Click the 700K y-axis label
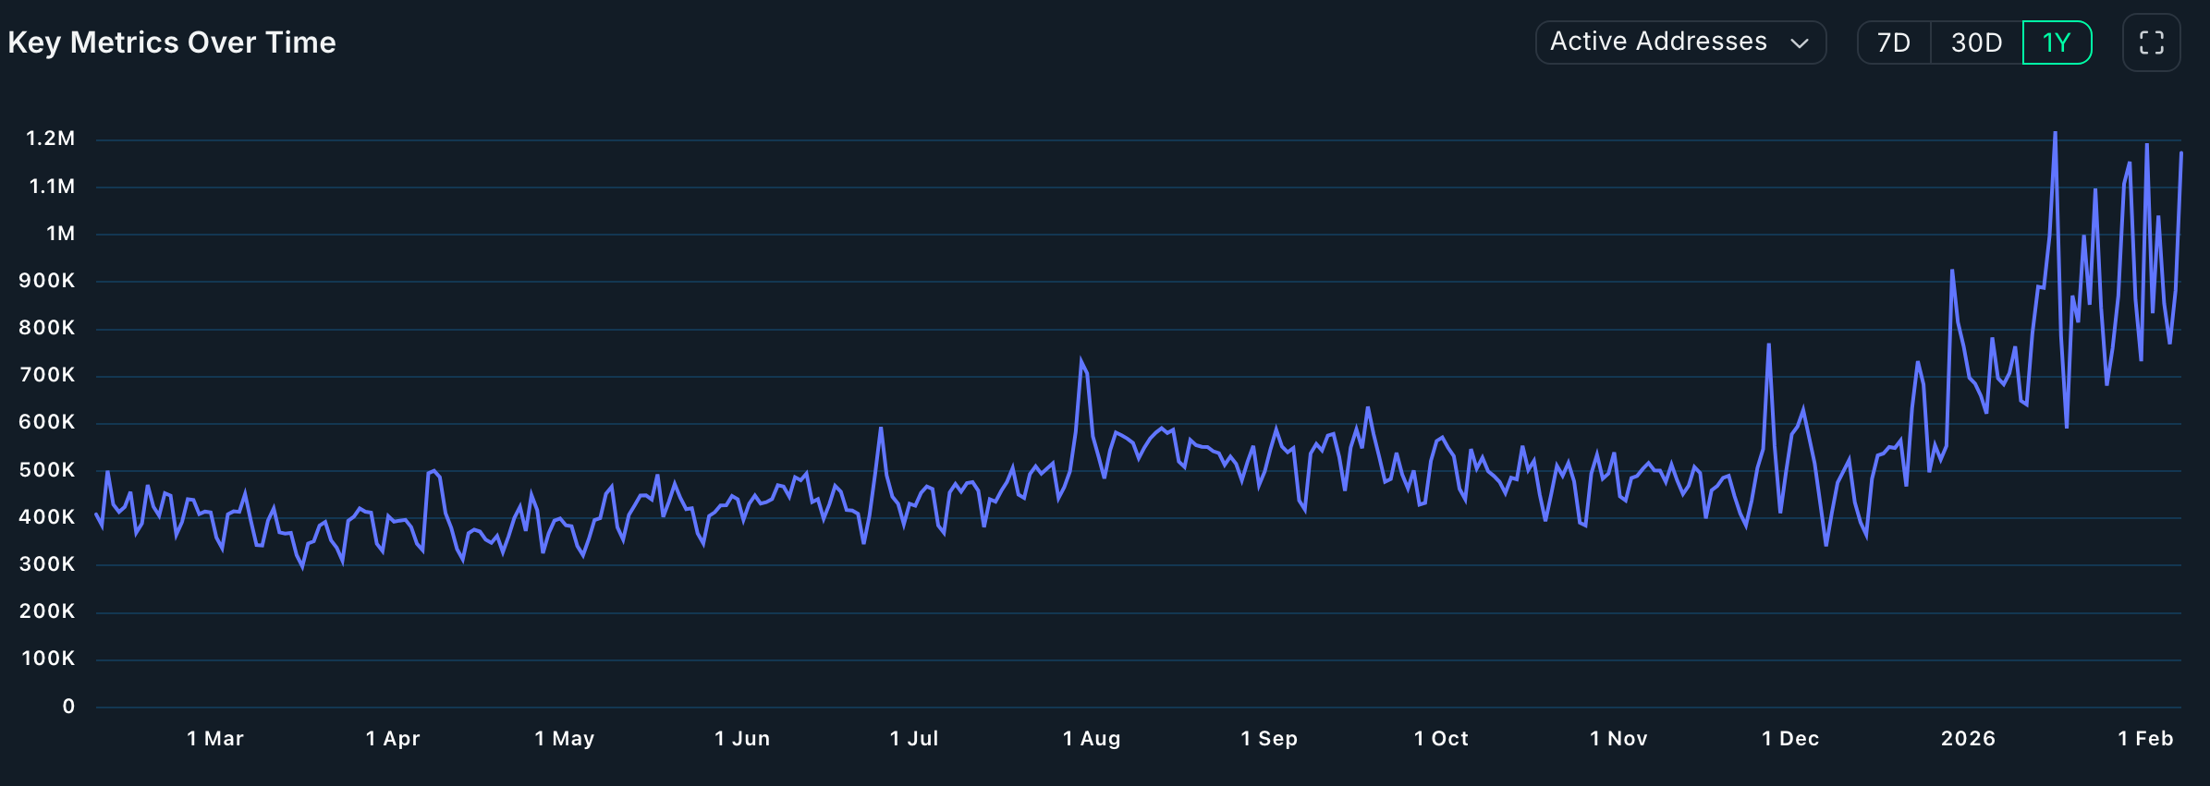The width and height of the screenshot is (2210, 786). (x=47, y=375)
